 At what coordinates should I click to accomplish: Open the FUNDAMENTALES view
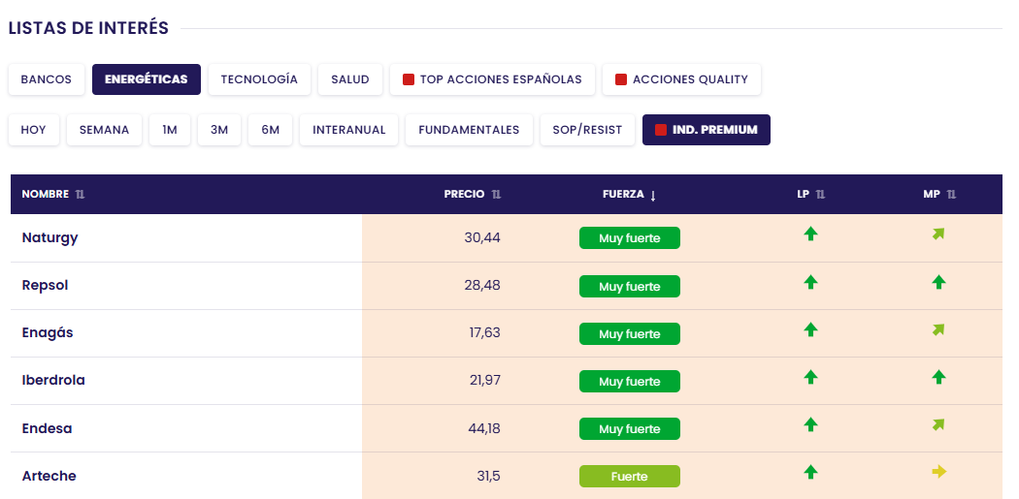(x=469, y=130)
